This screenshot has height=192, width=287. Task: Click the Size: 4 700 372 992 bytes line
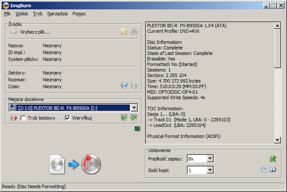pos(174,81)
